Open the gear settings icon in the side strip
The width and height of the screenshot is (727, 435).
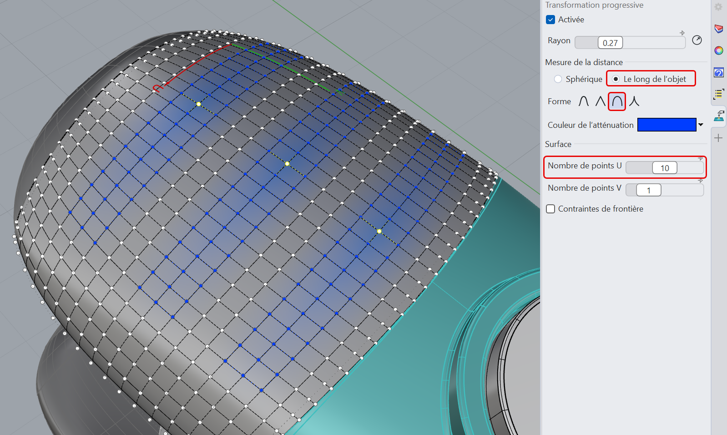click(718, 7)
